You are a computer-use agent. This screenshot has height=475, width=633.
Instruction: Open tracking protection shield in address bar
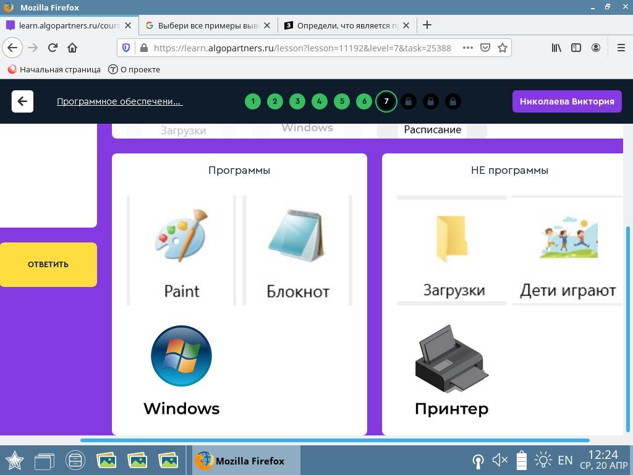pos(126,48)
